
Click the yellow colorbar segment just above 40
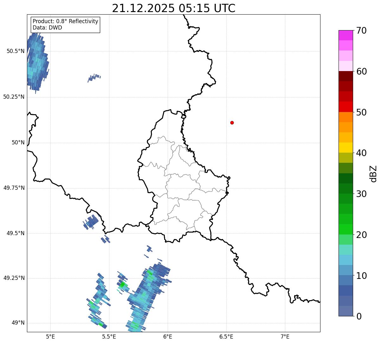(x=345, y=148)
